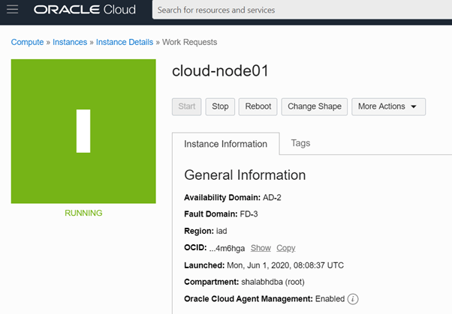Screen dimensions: 452x314
Task: Click the cloud-node01 instance title
Action: coord(220,71)
